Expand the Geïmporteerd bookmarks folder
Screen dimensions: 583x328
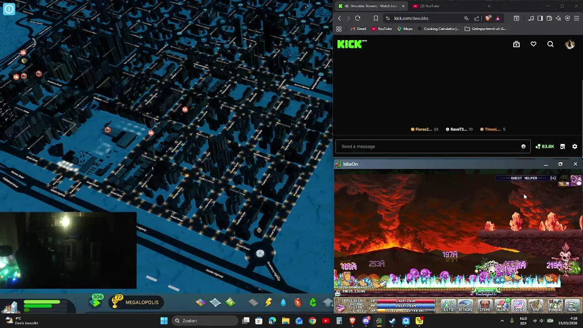(485, 29)
